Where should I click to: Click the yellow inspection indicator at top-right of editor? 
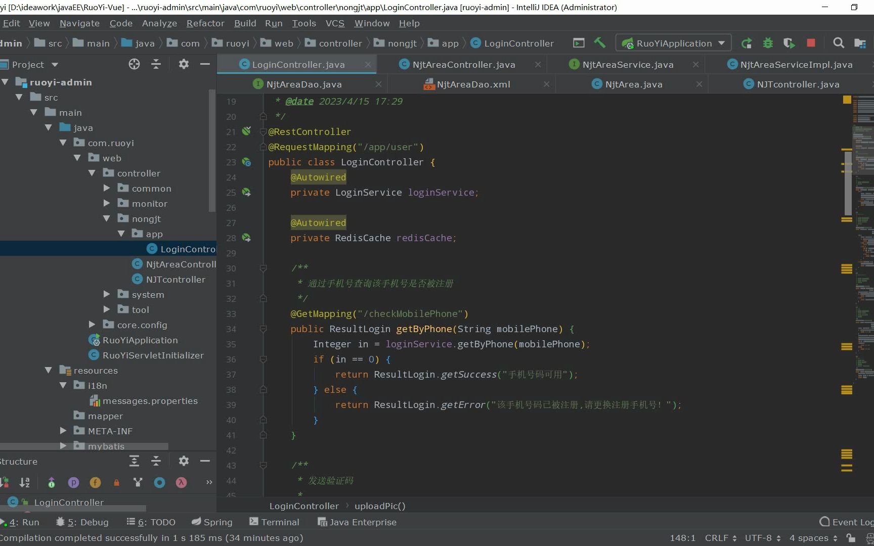[847, 100]
